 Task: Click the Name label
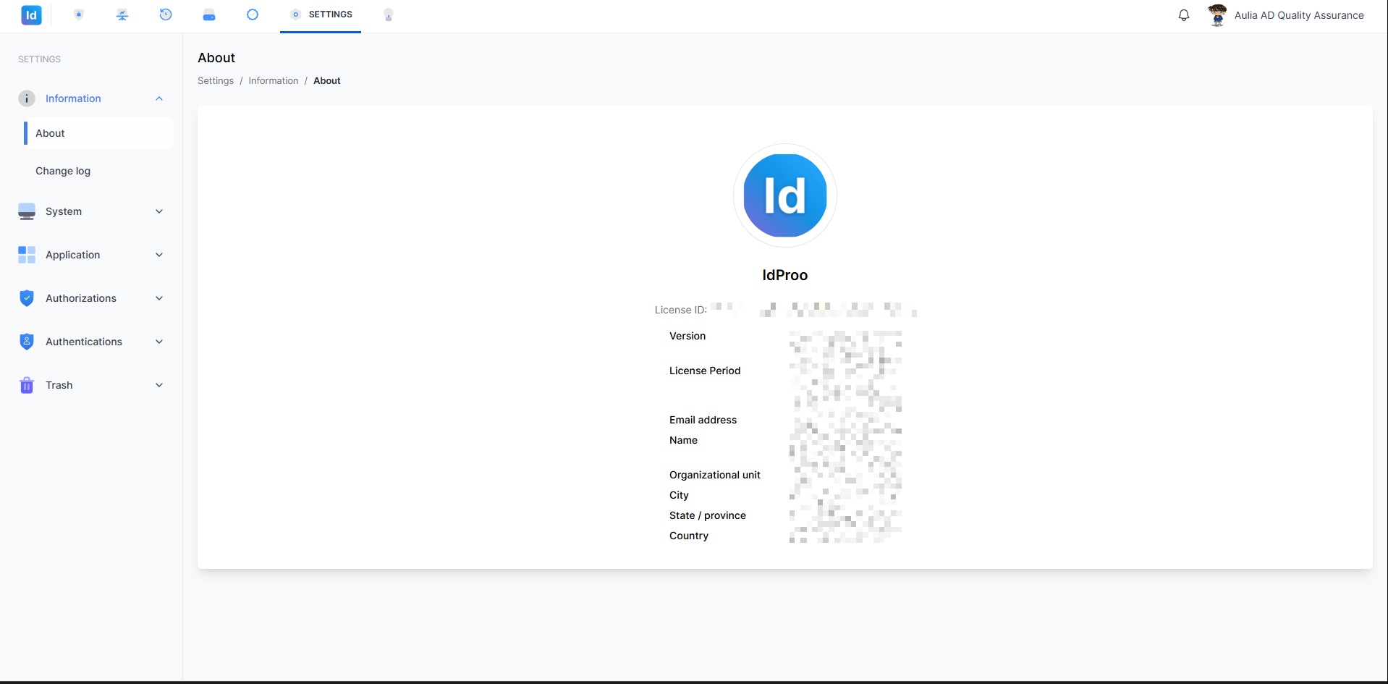[x=684, y=440]
